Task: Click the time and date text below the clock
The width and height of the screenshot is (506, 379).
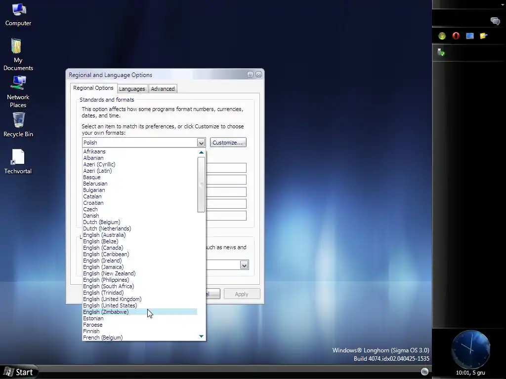Action: 470,373
